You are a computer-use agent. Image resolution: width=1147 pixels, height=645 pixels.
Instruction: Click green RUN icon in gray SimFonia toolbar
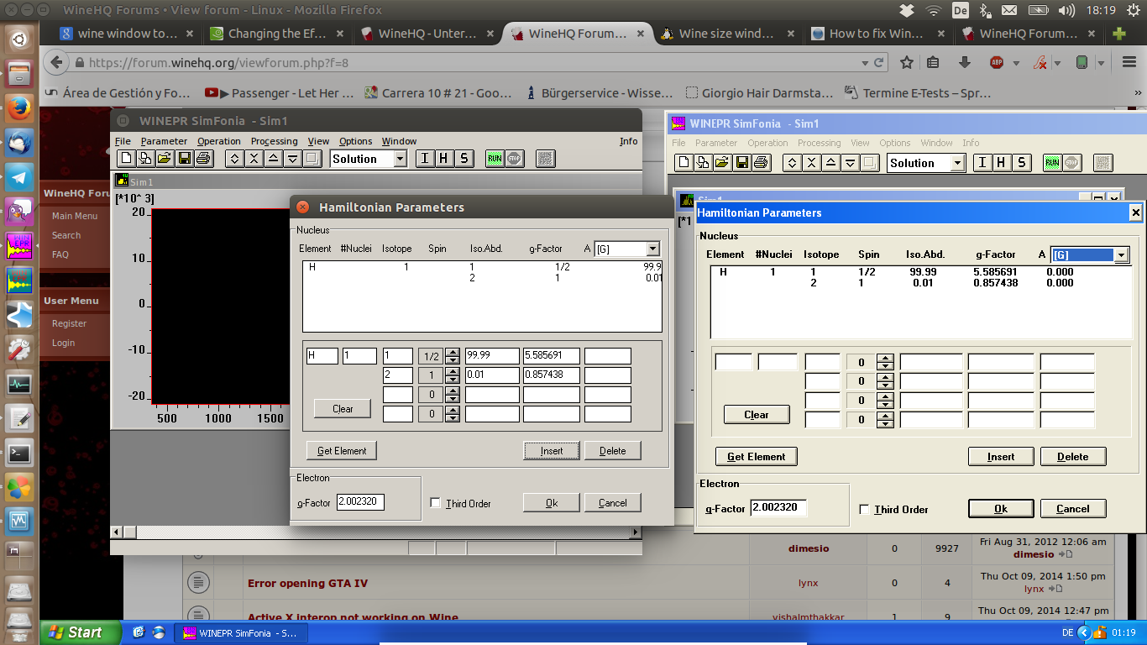coord(495,159)
